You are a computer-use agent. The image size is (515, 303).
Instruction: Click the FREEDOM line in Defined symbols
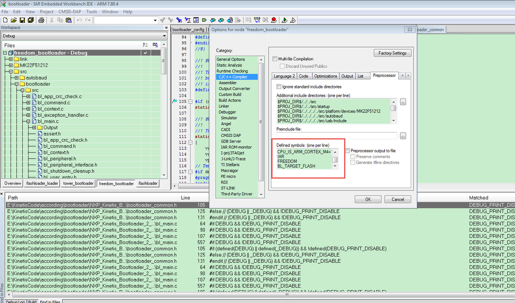[x=287, y=162]
